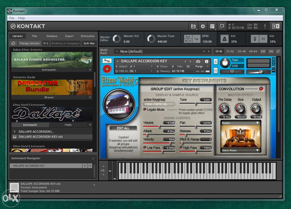
Task: Toggle Instr Nav button
Action: point(89,43)
